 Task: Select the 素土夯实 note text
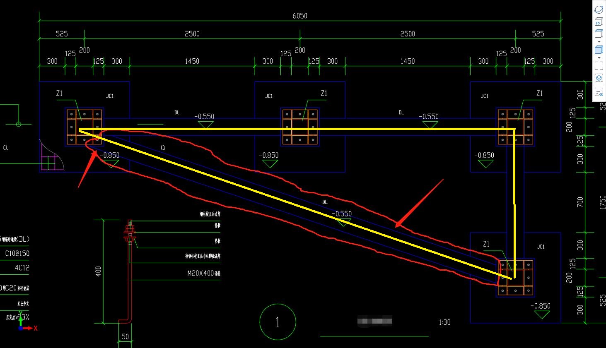click(23, 304)
